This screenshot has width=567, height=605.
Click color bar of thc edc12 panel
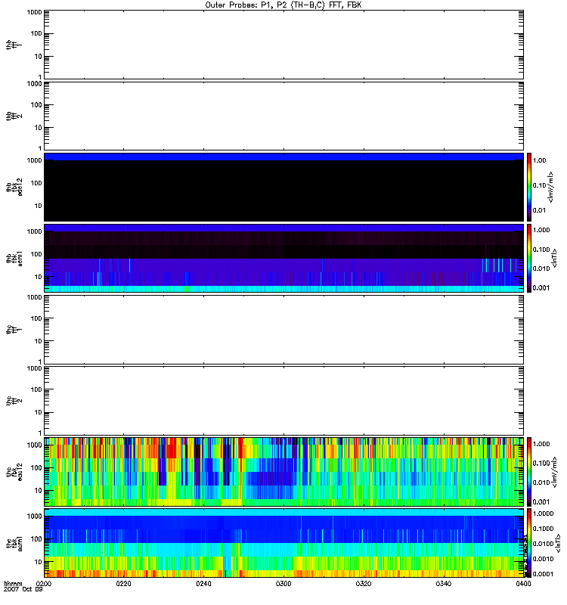[x=531, y=471]
